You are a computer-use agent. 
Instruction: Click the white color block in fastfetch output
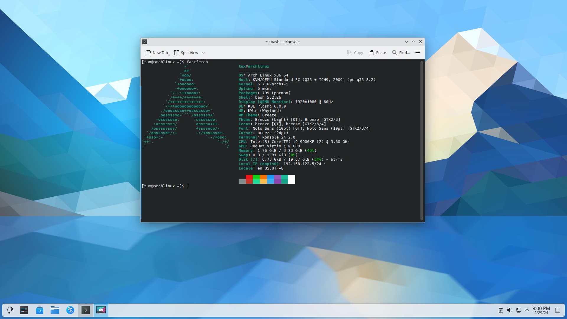pyautogui.click(x=292, y=179)
